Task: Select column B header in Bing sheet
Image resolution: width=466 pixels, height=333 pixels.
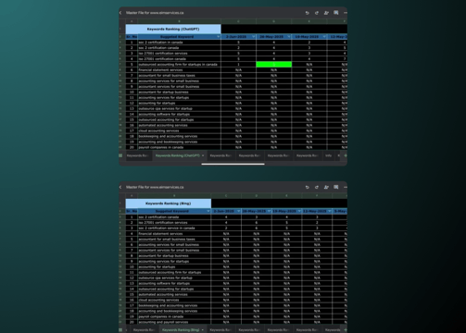Action: (174, 195)
